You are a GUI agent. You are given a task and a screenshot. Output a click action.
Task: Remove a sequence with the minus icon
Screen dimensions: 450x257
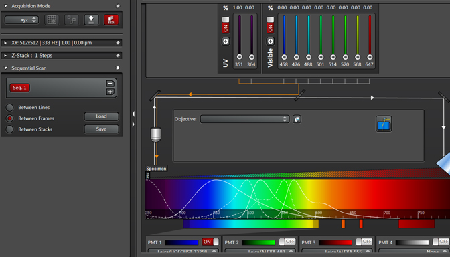click(110, 84)
